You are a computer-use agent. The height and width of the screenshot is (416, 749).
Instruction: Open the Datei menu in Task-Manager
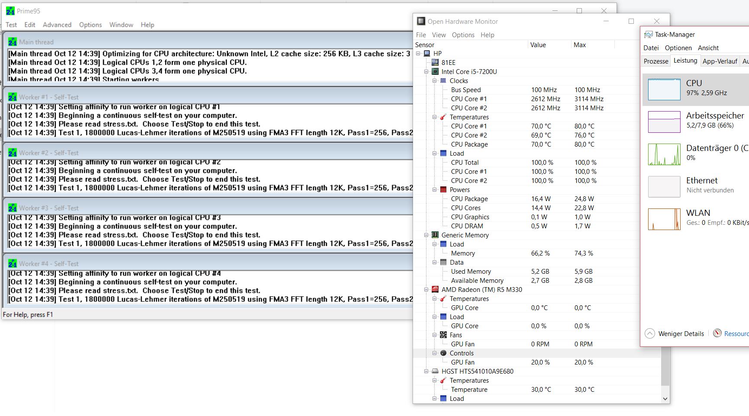pyautogui.click(x=651, y=48)
